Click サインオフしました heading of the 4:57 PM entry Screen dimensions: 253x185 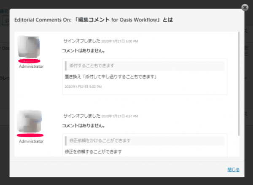82,116
